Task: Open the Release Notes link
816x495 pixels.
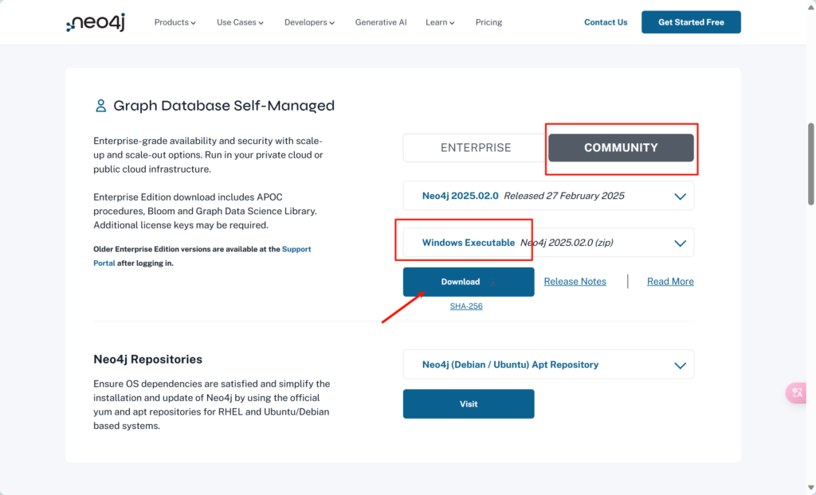Action: [575, 281]
